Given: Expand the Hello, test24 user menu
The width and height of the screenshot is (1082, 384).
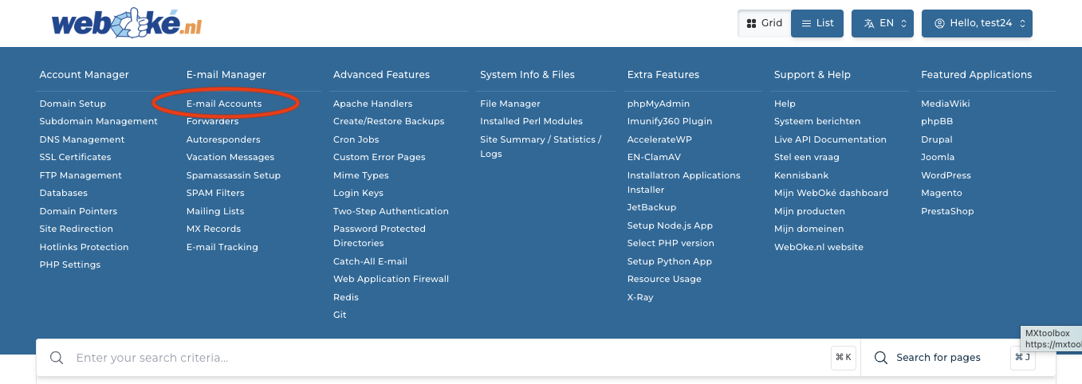Looking at the screenshot, I should click(977, 23).
